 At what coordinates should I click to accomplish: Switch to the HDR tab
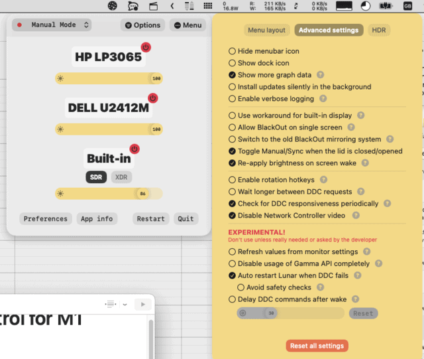pyautogui.click(x=379, y=30)
